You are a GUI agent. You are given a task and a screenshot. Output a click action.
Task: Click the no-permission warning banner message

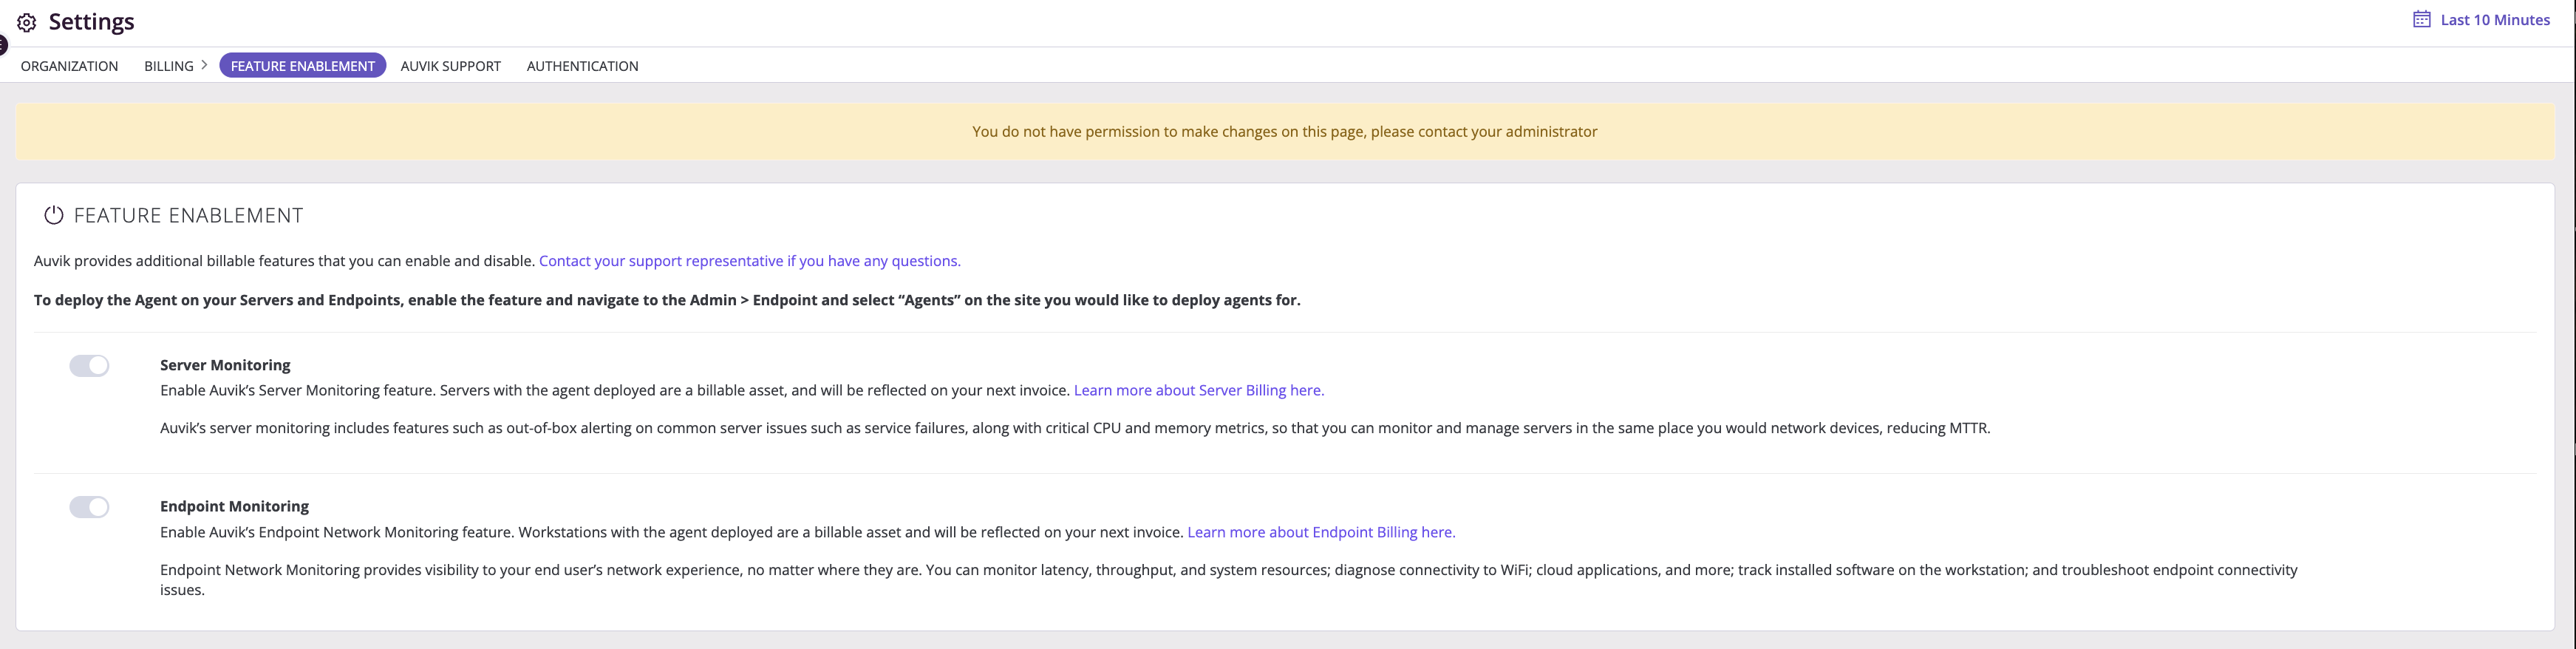point(1285,131)
